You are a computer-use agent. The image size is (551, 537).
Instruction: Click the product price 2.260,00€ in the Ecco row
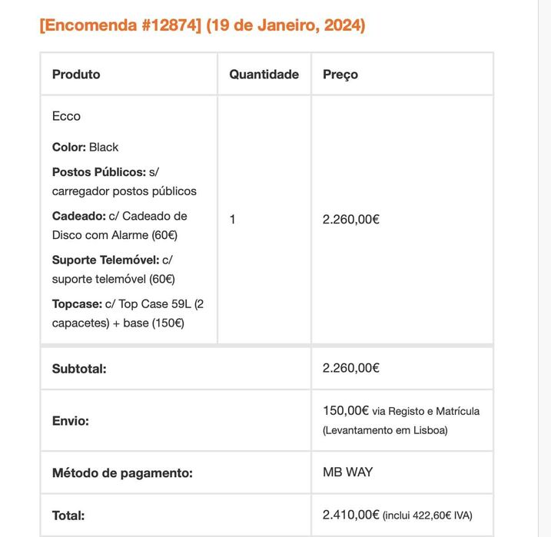click(351, 219)
